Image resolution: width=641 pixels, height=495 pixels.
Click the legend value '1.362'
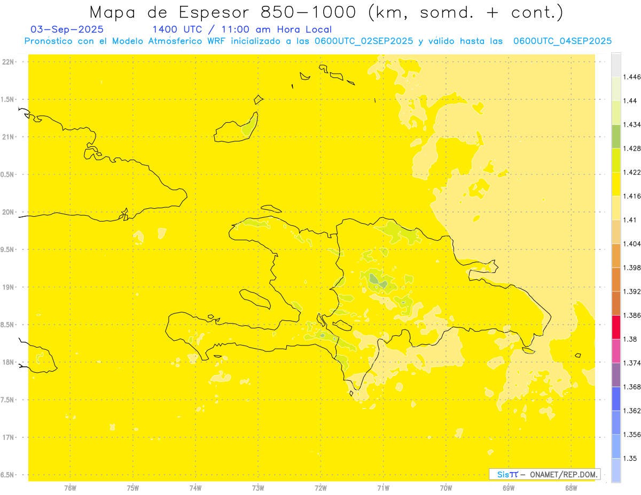click(x=632, y=411)
